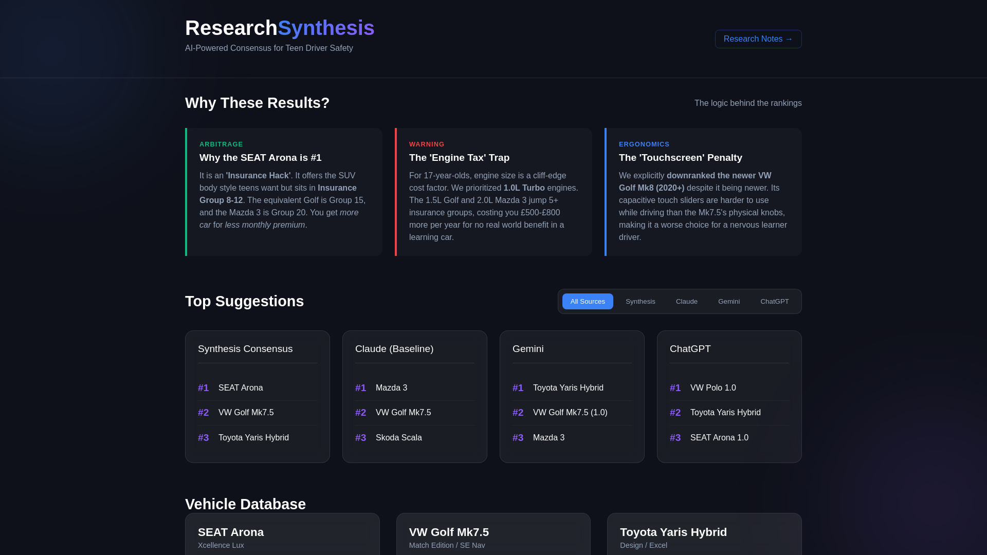
Task: Select Mazda 3 ranked #3 by Gemini
Action: (572, 438)
